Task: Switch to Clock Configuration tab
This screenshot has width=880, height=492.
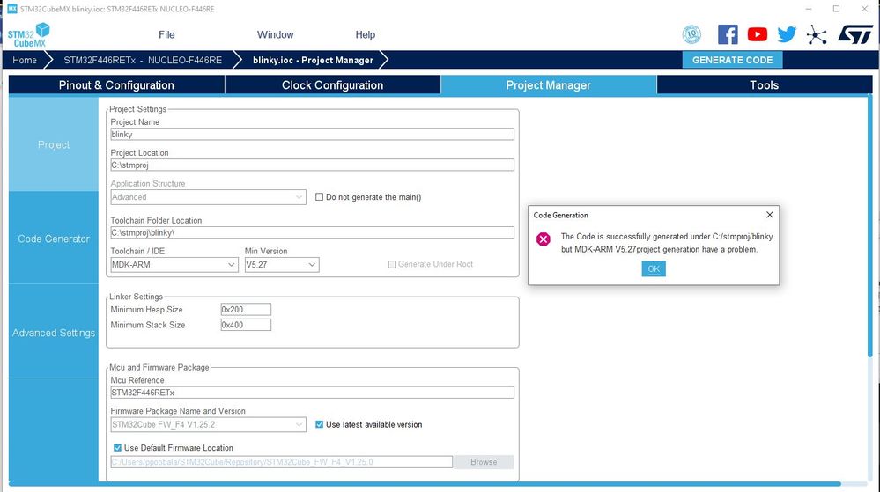Action: [x=333, y=85]
